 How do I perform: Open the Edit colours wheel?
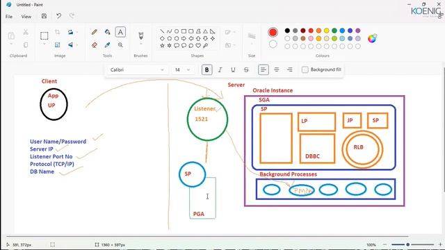pos(372,38)
